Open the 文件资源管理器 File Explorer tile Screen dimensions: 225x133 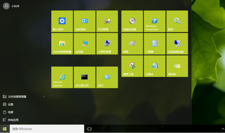(62, 44)
